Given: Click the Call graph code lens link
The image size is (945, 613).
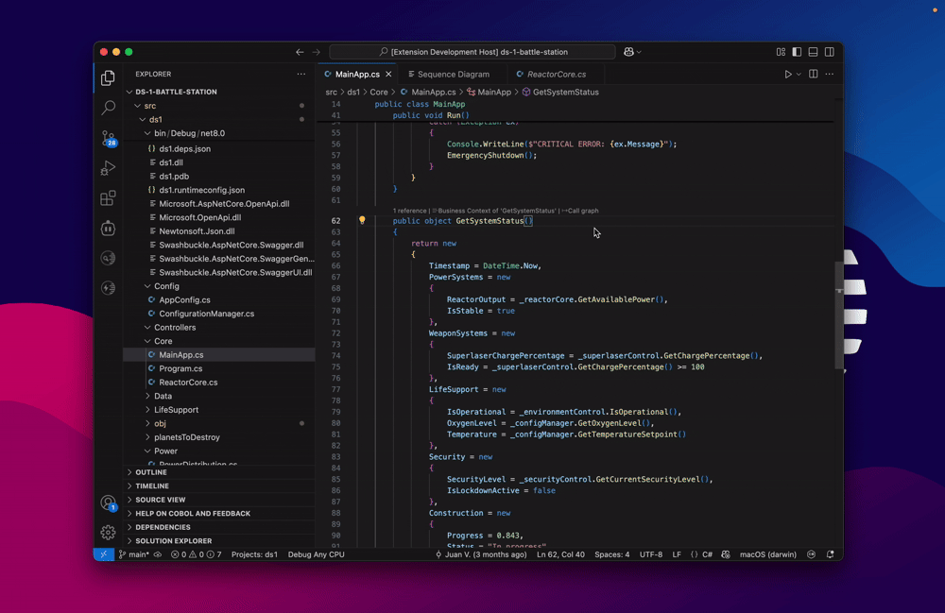Looking at the screenshot, I should (582, 211).
